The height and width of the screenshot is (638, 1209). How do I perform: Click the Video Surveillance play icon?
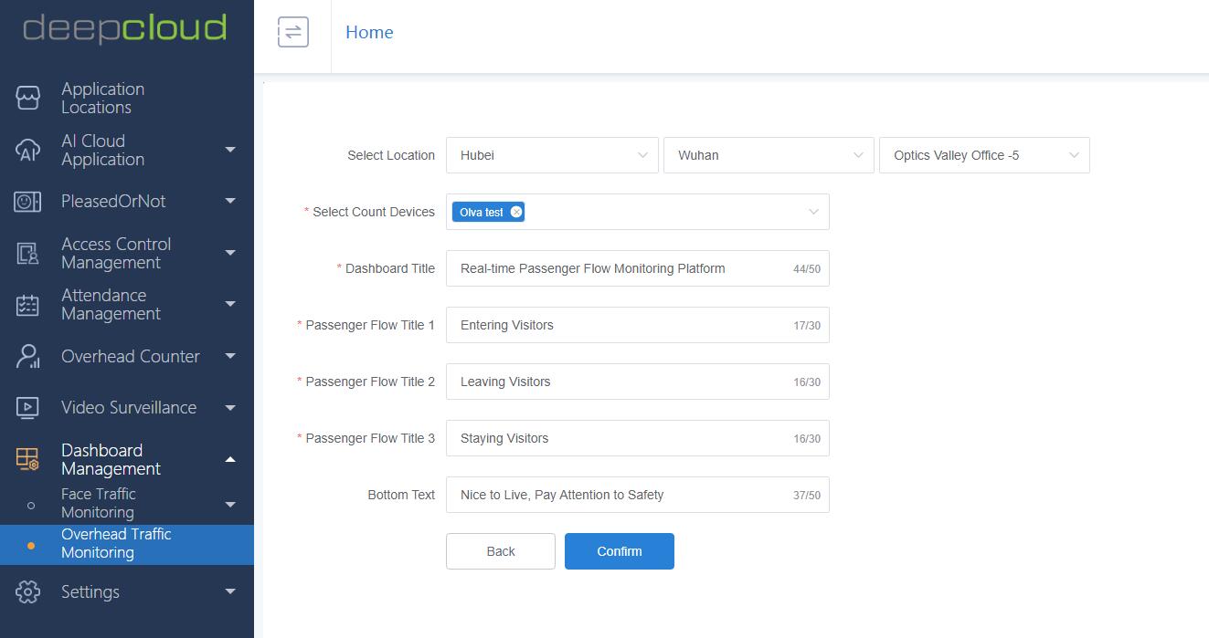[x=28, y=408]
